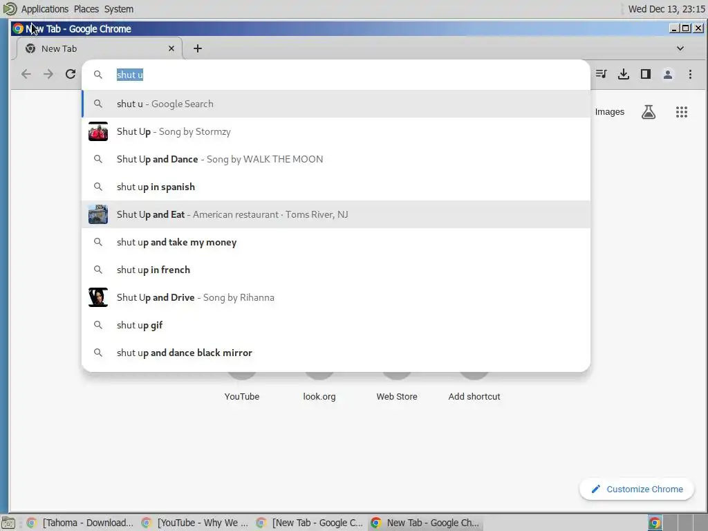The width and height of the screenshot is (708, 531).
Task: Open the Images link
Action: (610, 112)
